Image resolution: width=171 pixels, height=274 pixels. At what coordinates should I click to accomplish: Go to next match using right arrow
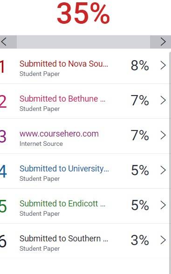click(161, 42)
